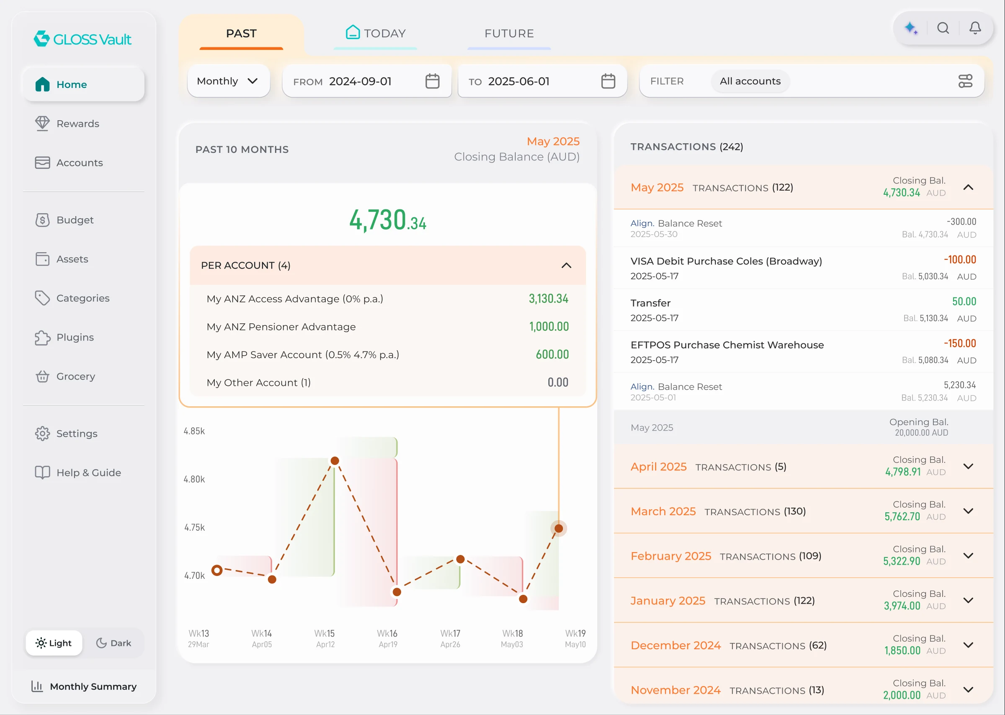Image resolution: width=1005 pixels, height=715 pixels.
Task: Open Assets wallet icon
Action: pos(42,259)
